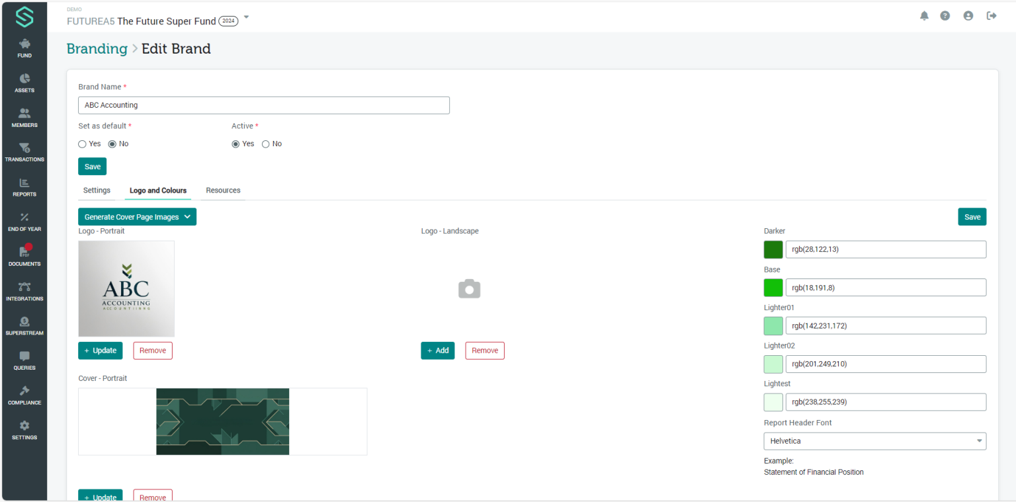
Task: Click the notifications bell icon
Action: [924, 16]
